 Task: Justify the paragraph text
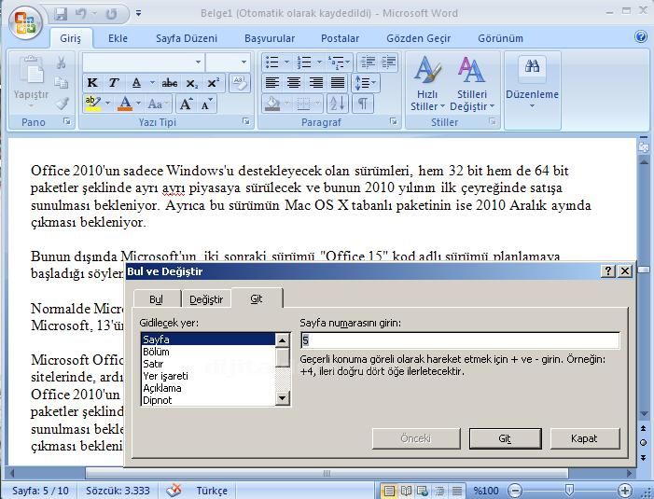(x=338, y=82)
